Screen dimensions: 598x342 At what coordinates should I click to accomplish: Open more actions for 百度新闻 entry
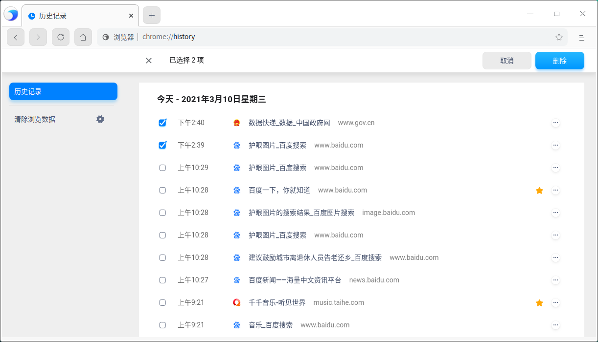(x=555, y=280)
